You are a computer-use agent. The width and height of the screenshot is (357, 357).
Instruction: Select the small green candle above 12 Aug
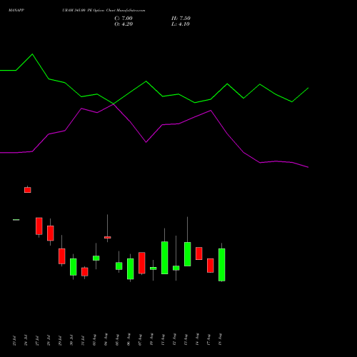click(x=176, y=268)
